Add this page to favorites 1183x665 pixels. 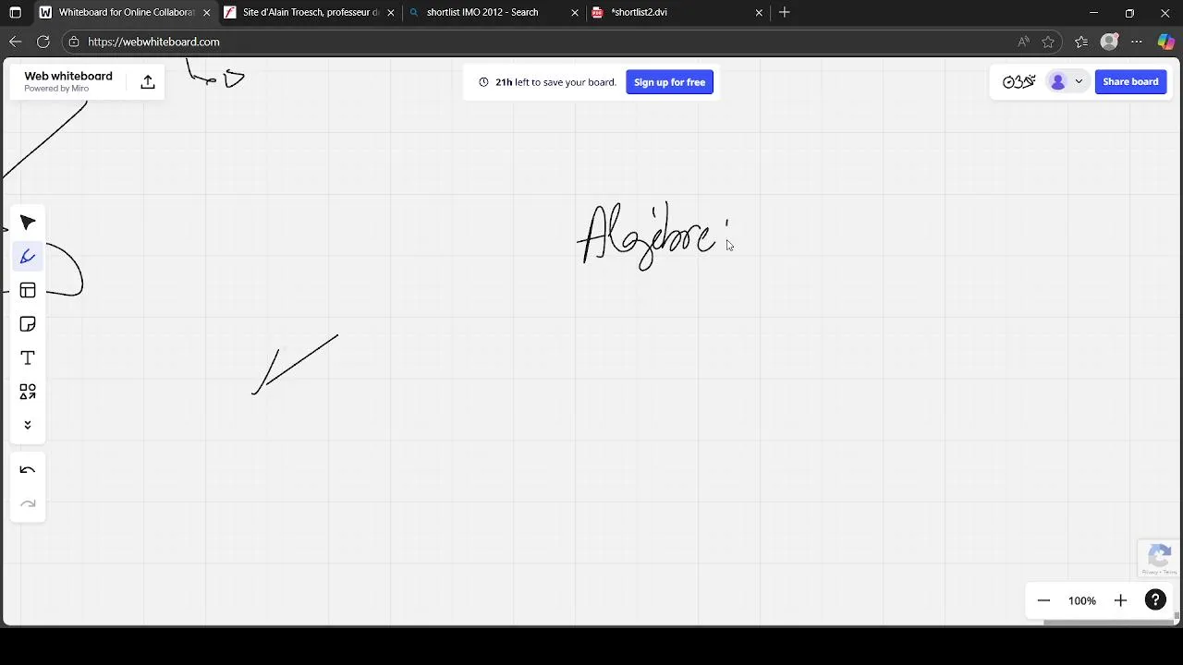coord(1048,42)
